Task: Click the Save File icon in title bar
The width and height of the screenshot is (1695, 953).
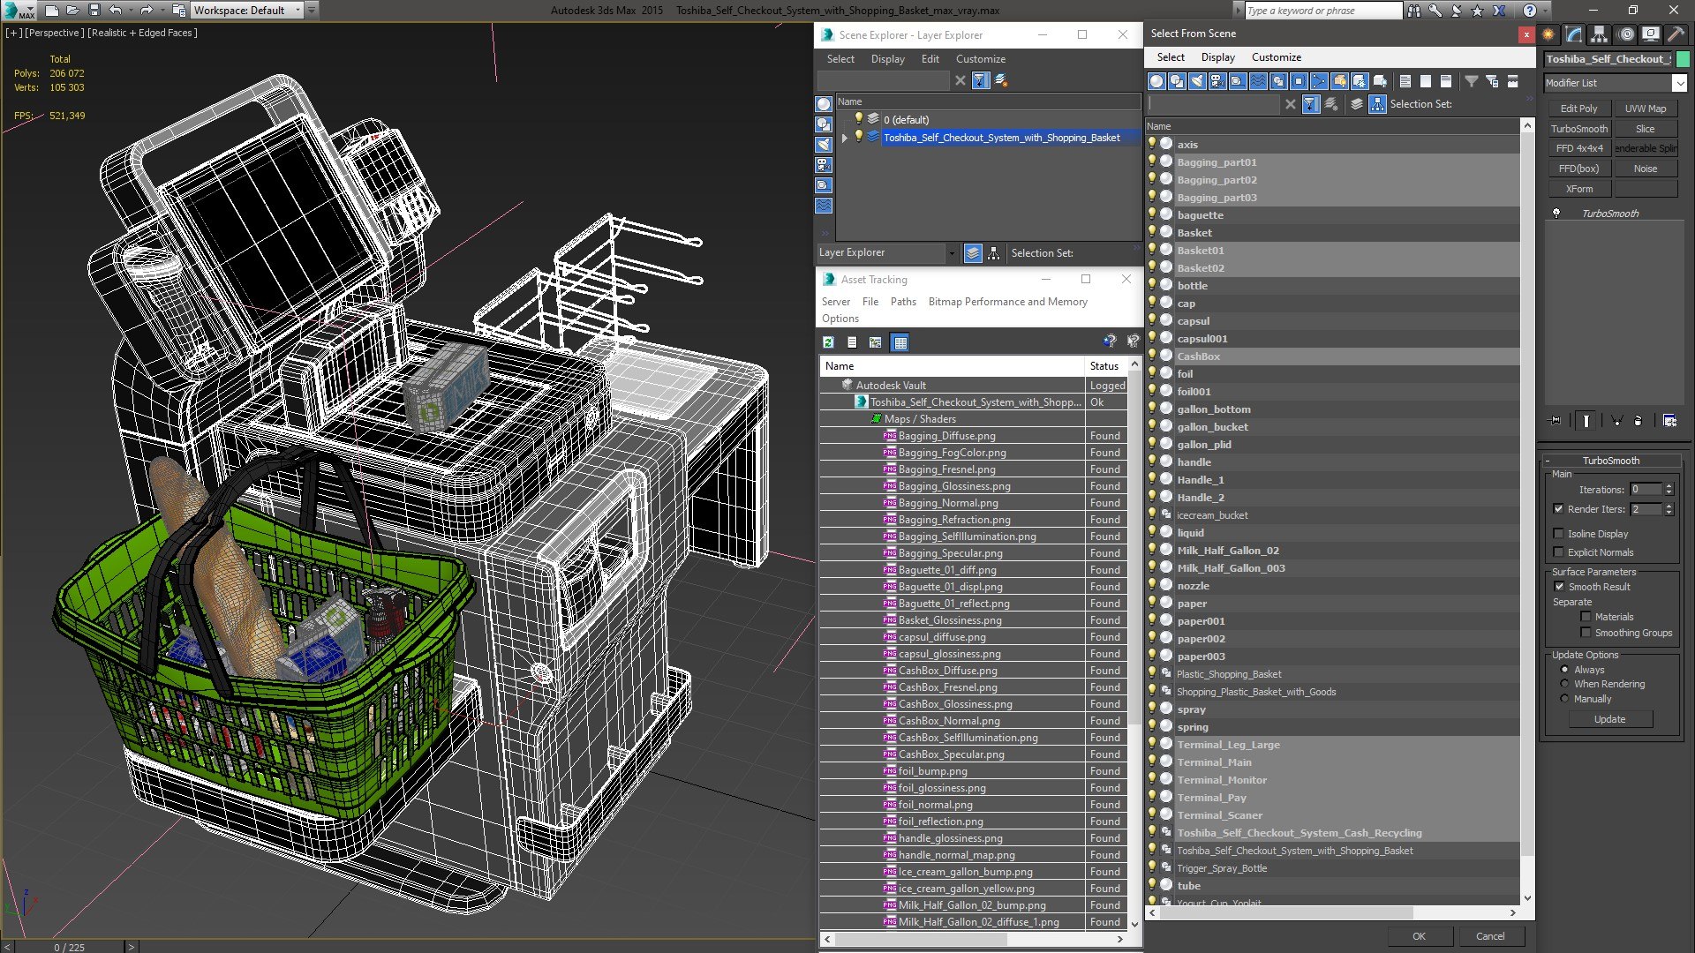Action: [94, 10]
